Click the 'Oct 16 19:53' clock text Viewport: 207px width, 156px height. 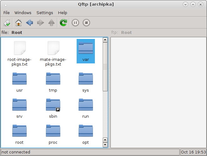pos(193,152)
